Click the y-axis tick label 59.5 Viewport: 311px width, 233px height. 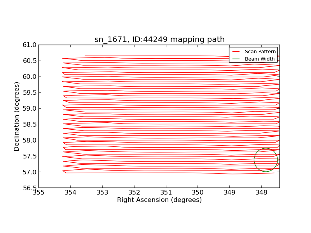point(30,92)
